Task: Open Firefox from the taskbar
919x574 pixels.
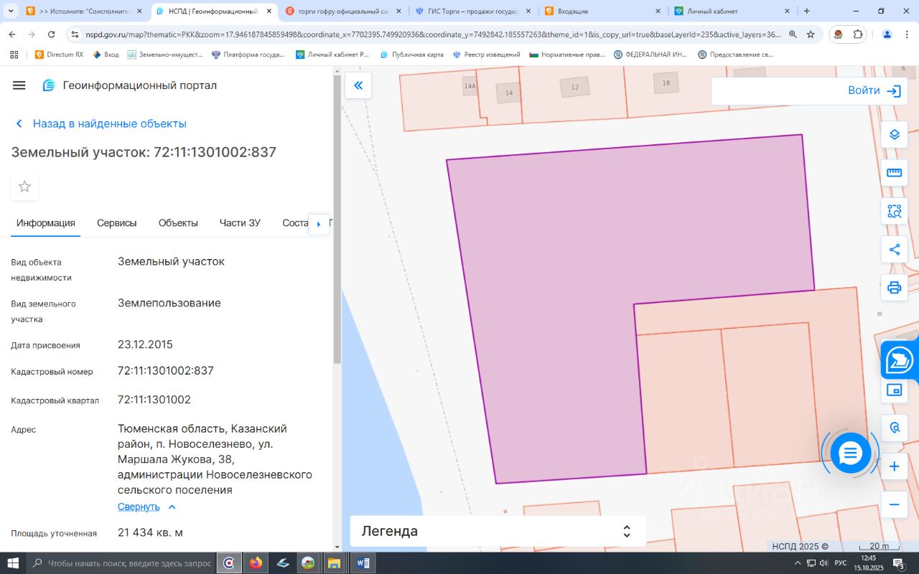Action: pos(256,563)
